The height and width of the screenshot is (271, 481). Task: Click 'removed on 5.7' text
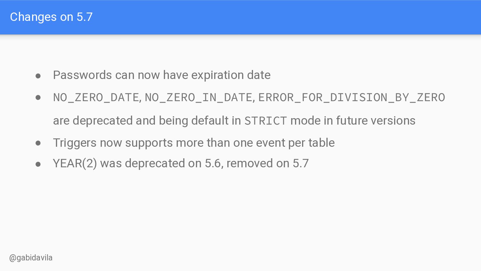pos(268,163)
